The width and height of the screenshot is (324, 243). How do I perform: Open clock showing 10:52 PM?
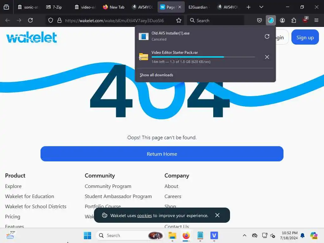289,235
